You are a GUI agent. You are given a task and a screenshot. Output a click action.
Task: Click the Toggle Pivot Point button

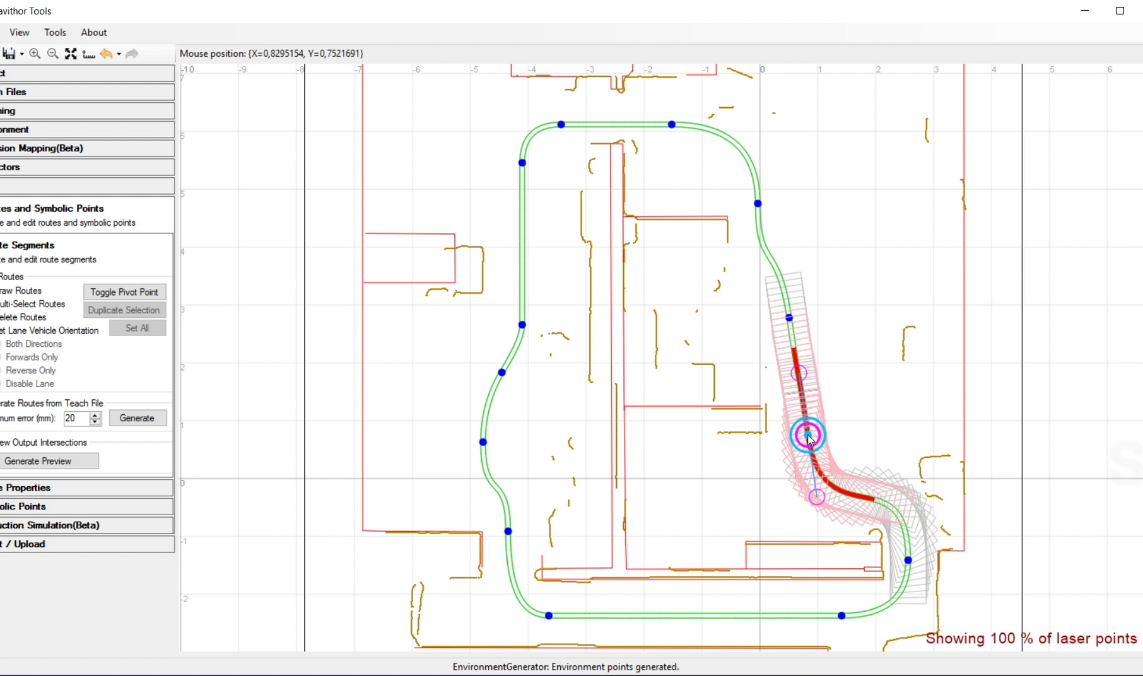pyautogui.click(x=124, y=292)
